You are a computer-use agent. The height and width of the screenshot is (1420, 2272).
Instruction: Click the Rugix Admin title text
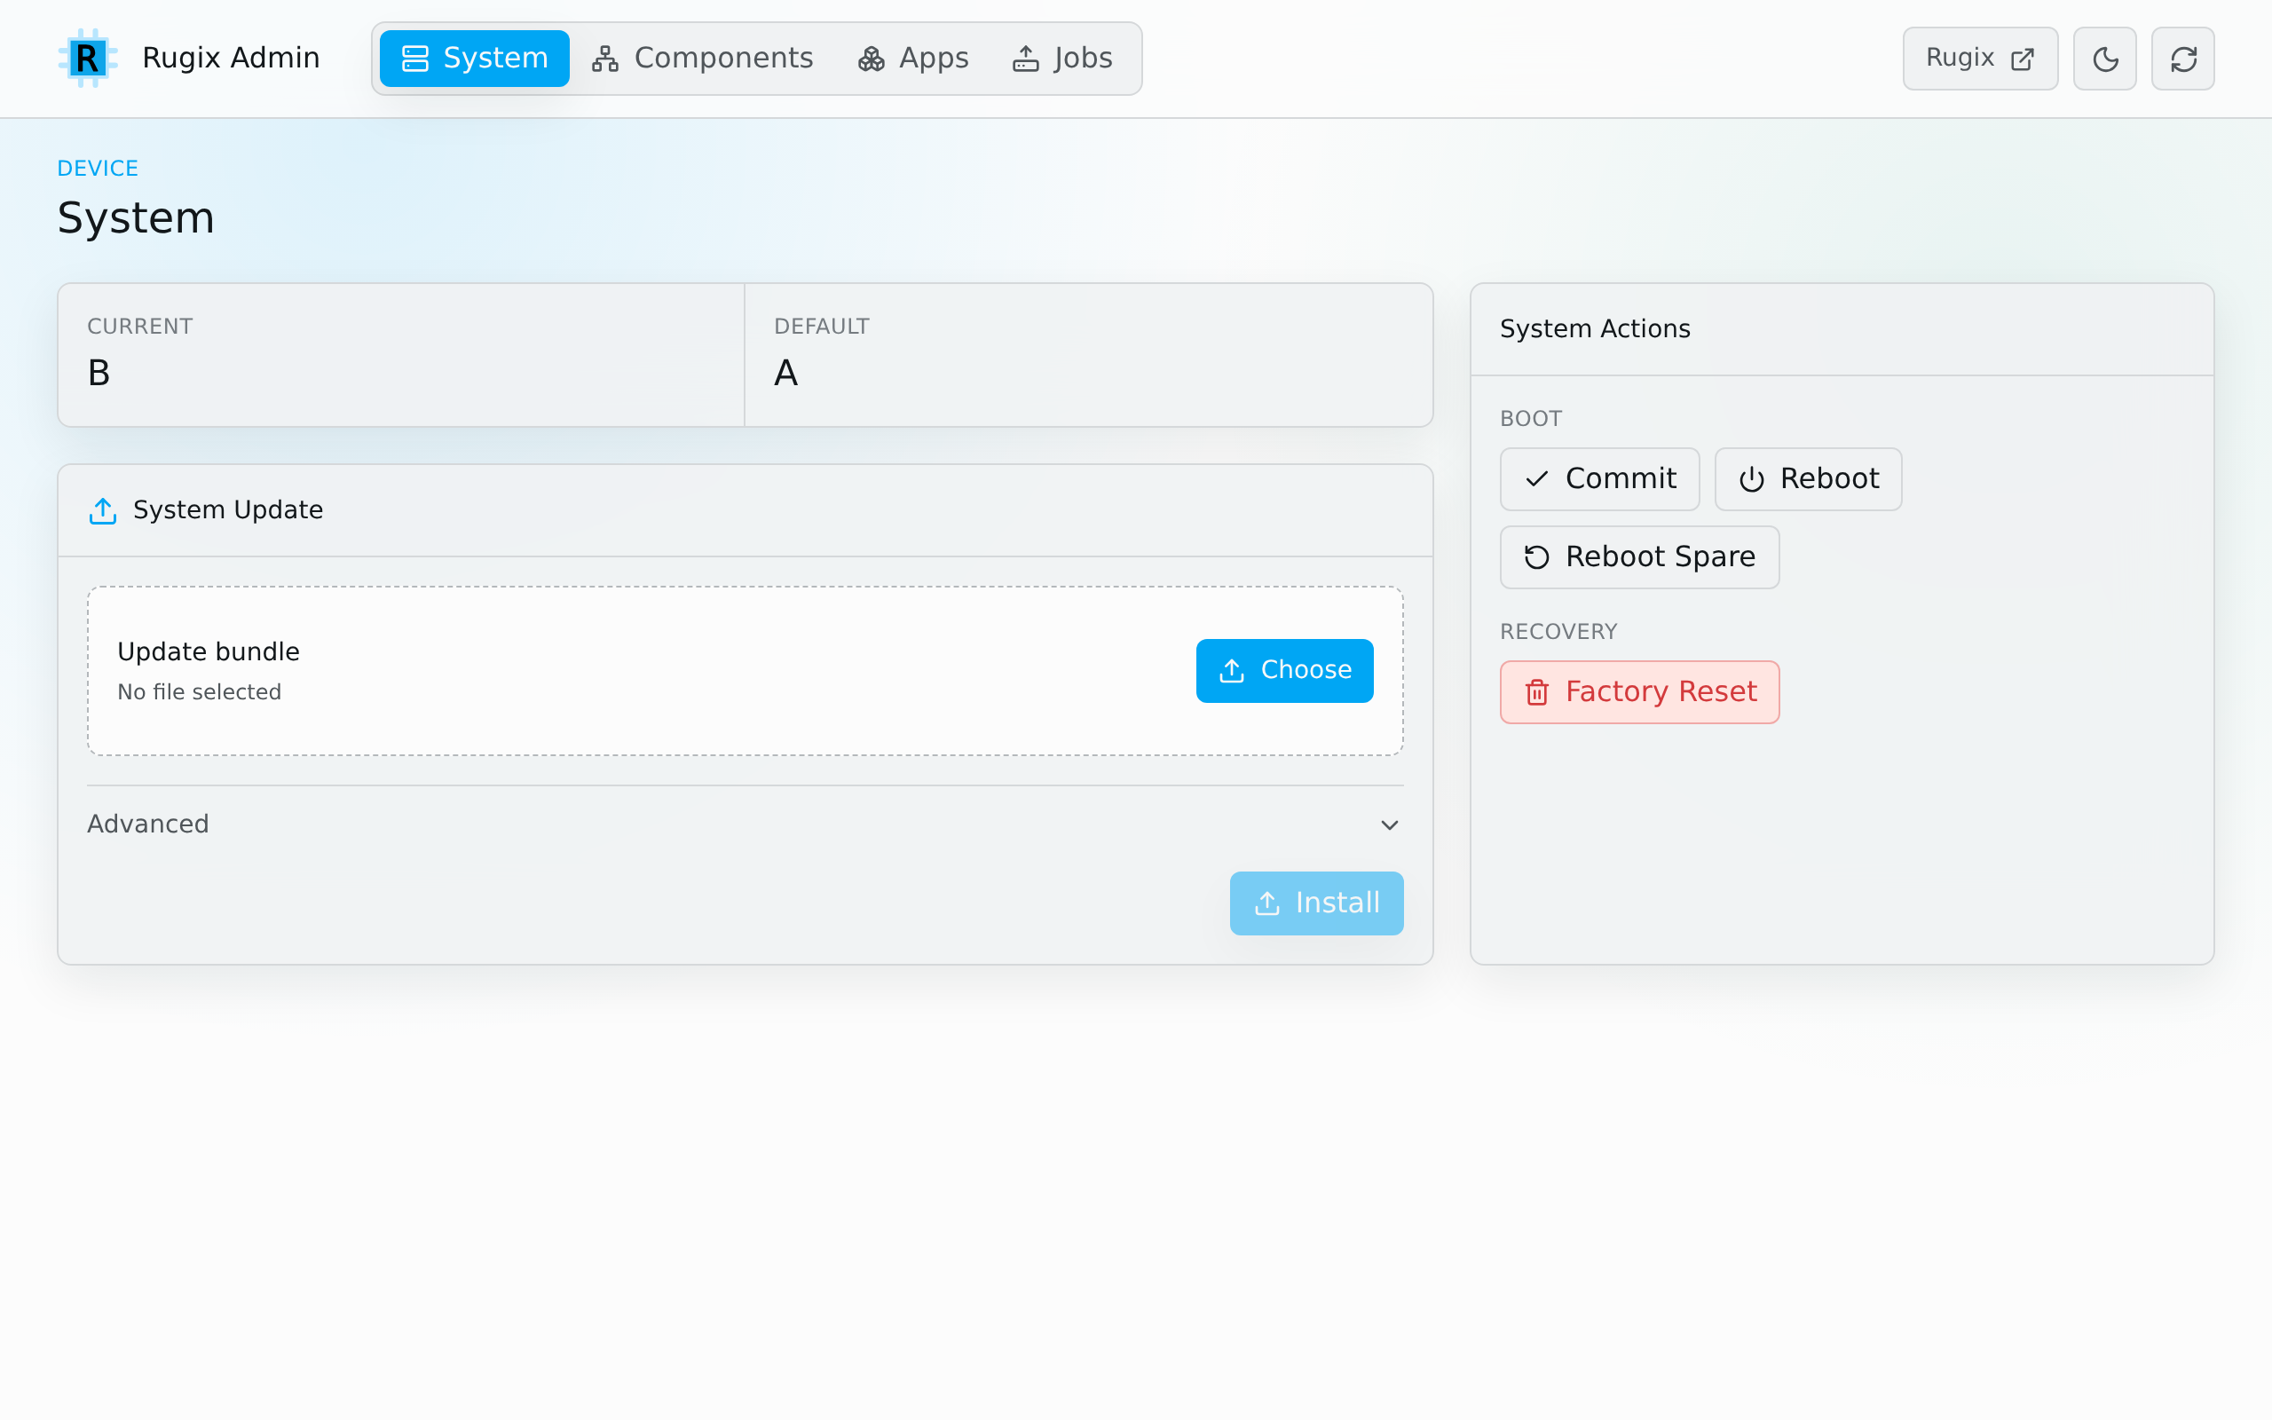pos(231,59)
